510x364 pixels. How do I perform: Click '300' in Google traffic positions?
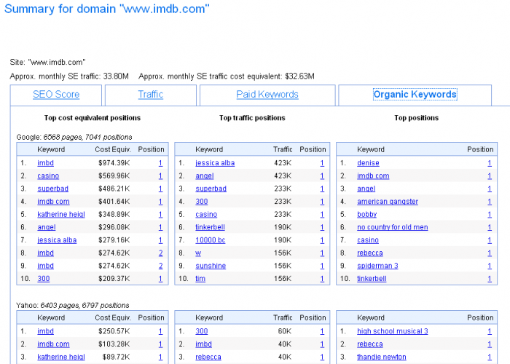202,202
